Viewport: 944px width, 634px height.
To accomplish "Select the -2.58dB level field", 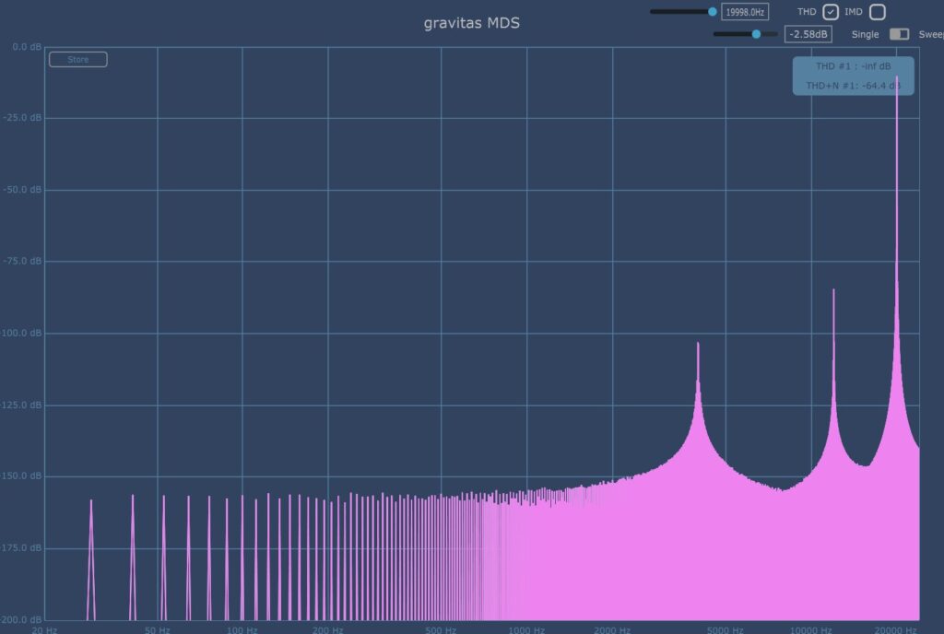I will coord(808,34).
